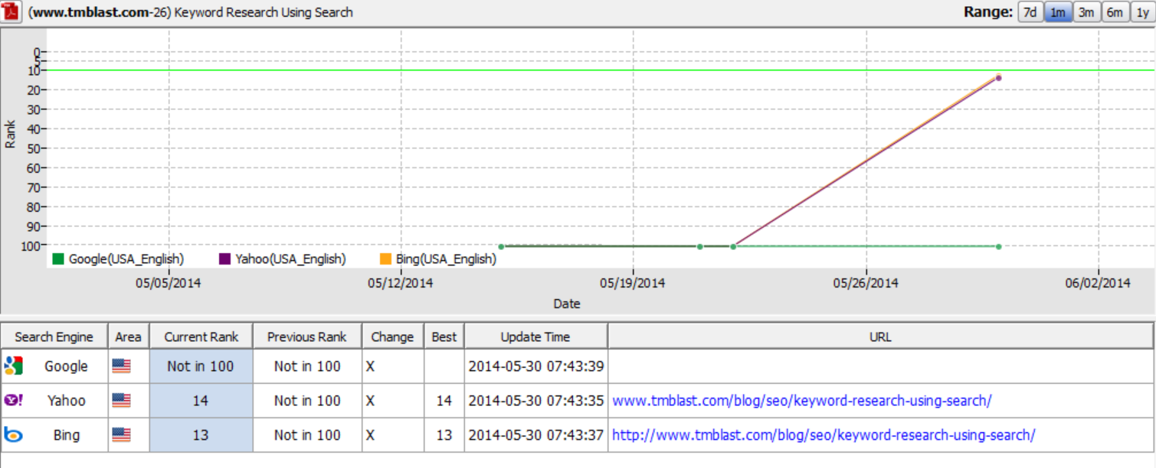Click the Google(USA_English) legend label
This screenshot has height=468, width=1156.
(126, 259)
